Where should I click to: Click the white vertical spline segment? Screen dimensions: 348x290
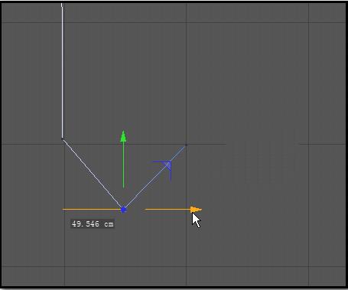62,71
